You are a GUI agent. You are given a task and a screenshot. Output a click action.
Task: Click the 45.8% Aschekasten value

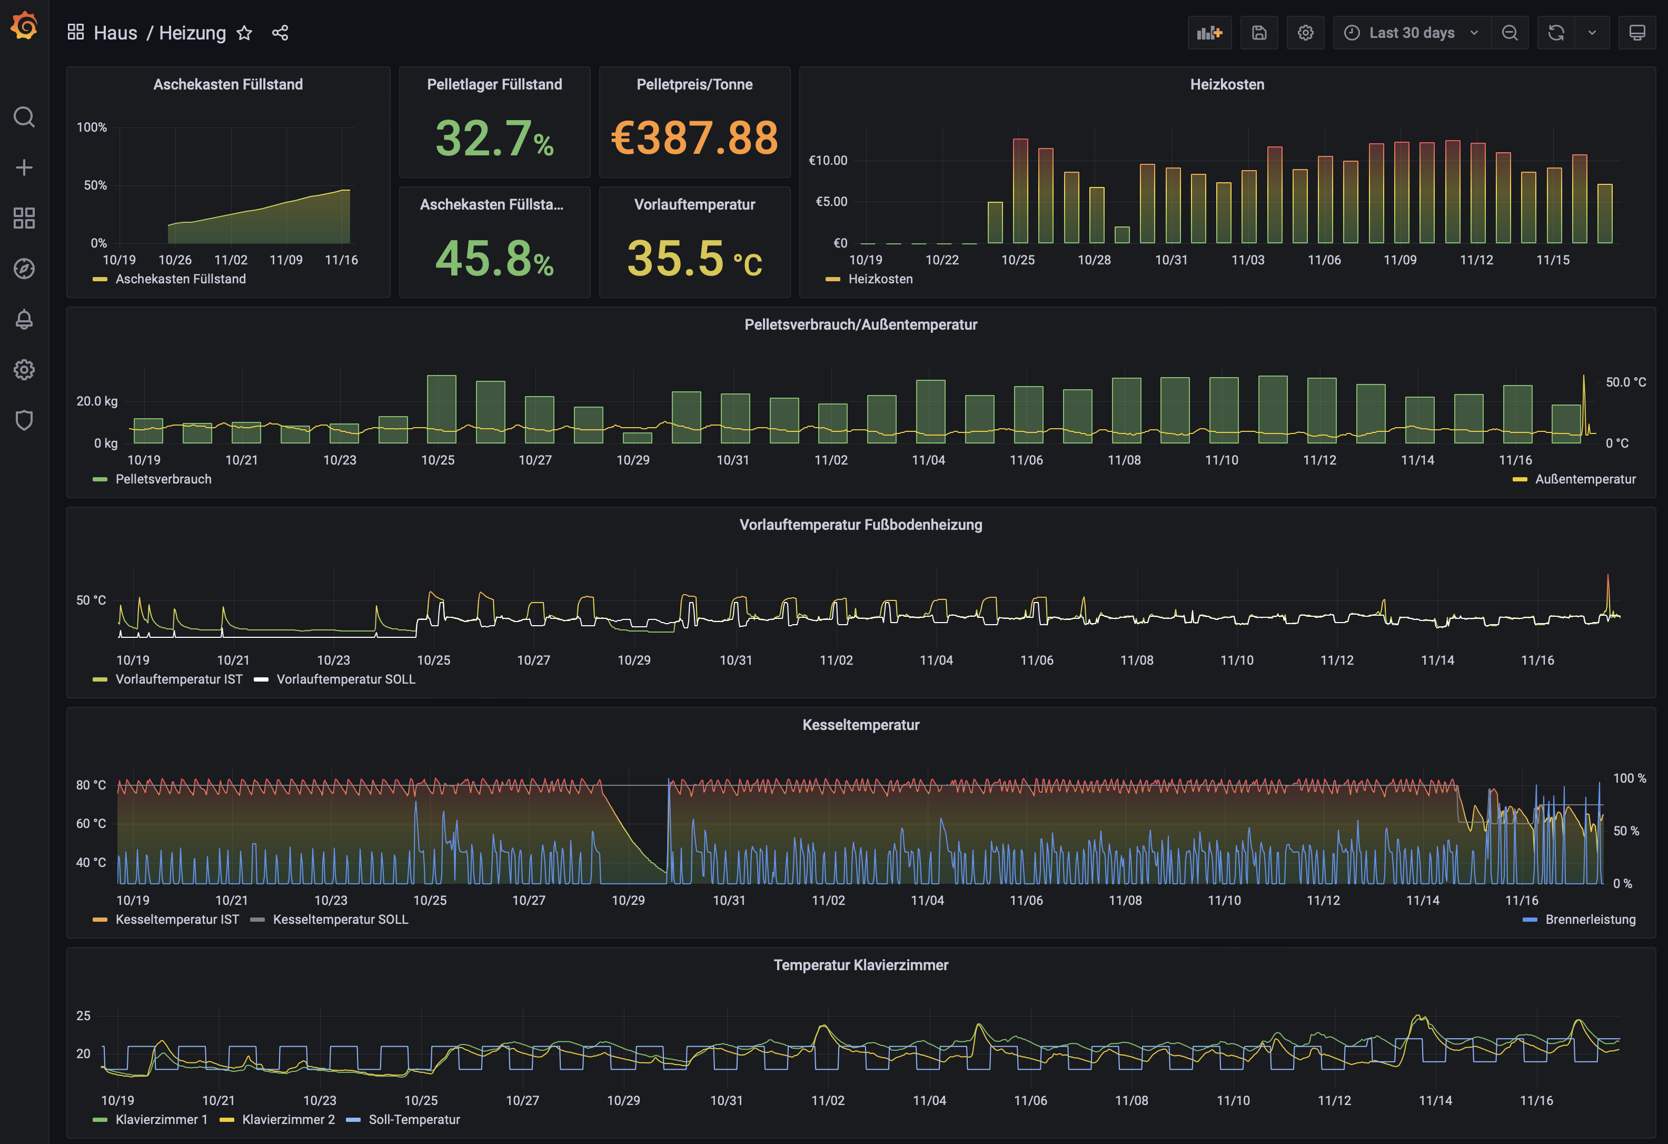[494, 258]
